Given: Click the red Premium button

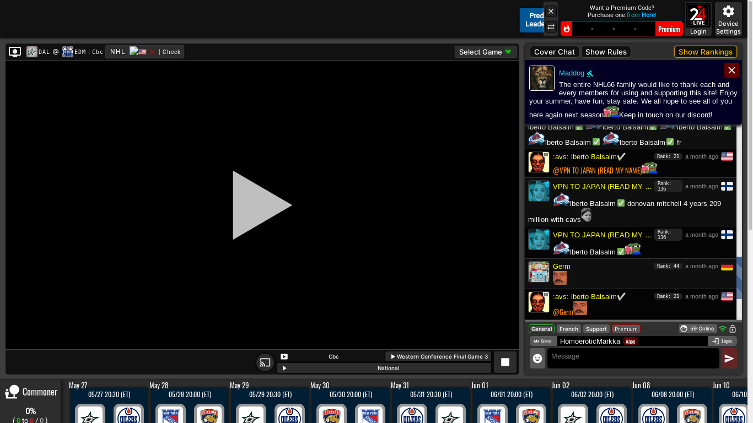Looking at the screenshot, I should coord(669,29).
